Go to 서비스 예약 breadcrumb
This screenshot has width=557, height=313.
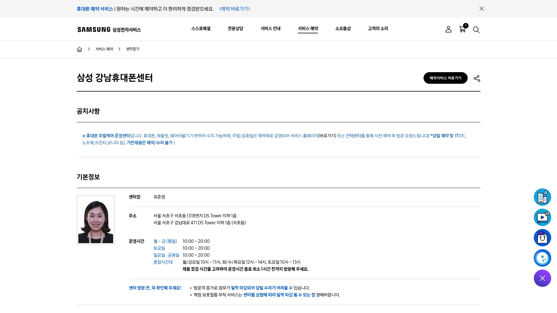coord(104,49)
